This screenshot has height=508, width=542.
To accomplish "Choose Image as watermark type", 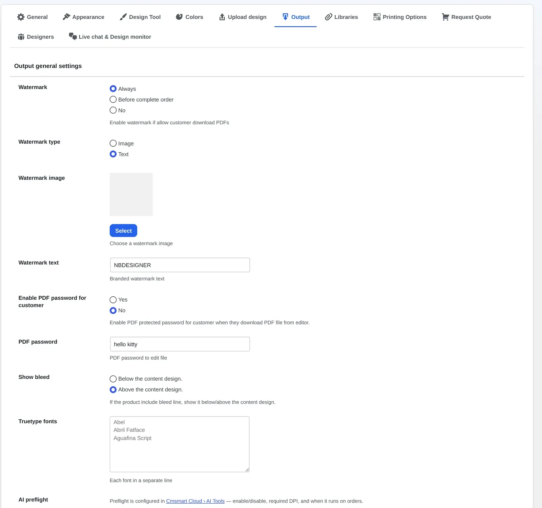I will pos(113,143).
